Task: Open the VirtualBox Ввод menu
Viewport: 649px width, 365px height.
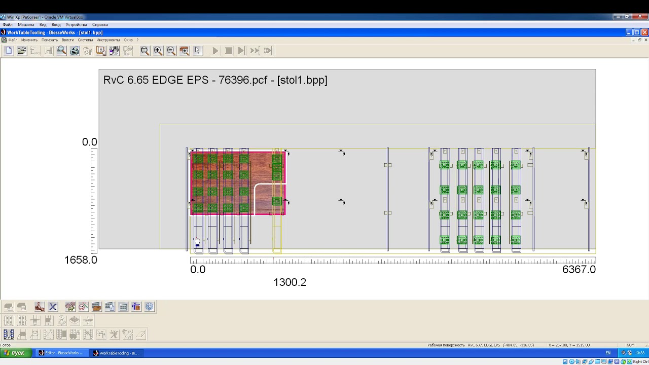Action: coord(56,24)
